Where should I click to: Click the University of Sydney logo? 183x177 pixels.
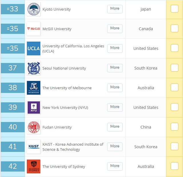[33, 166]
